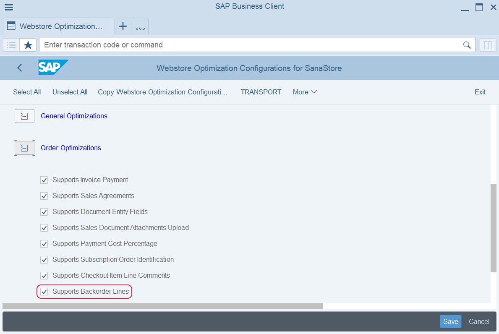
Task: Click Select All in toolbar
Action: 27,92
